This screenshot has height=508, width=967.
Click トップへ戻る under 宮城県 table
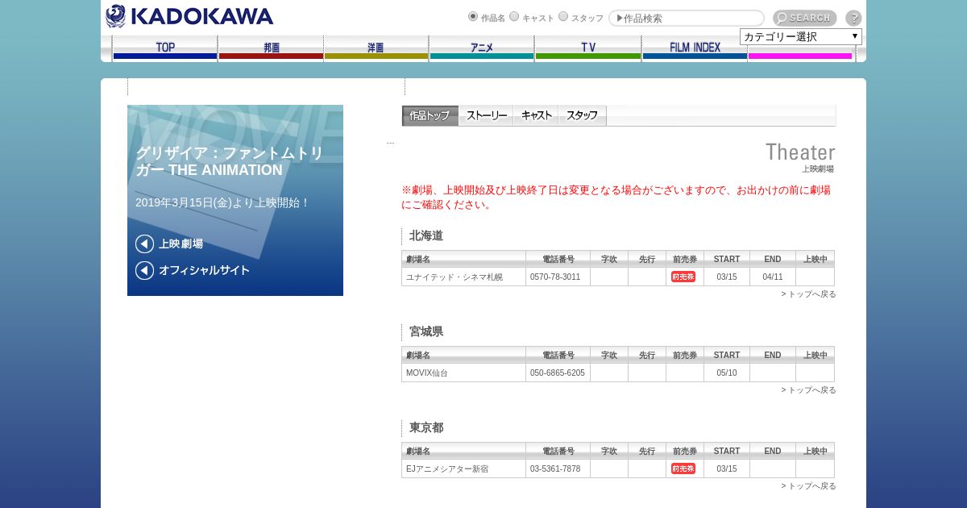click(808, 390)
